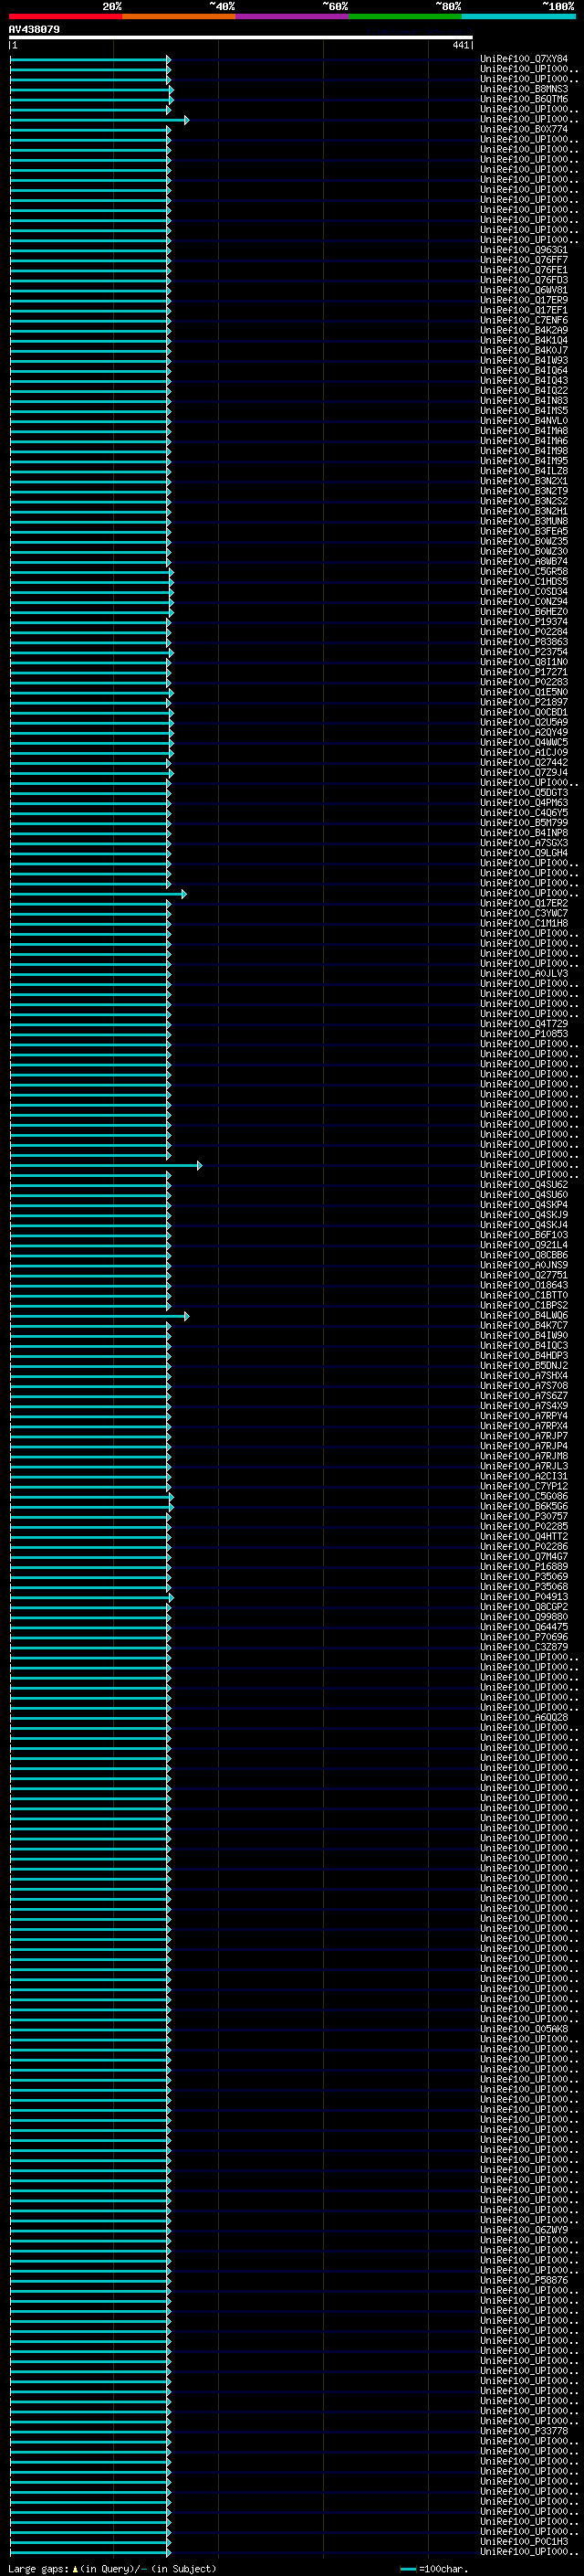Click label UniRef100_Q0CBD1

524,712
